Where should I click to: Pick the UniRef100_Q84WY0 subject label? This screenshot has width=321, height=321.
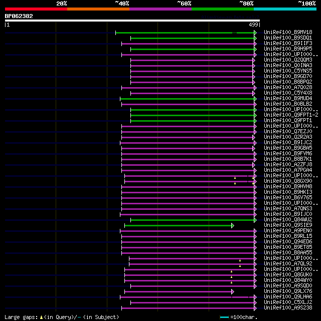tap(288, 280)
